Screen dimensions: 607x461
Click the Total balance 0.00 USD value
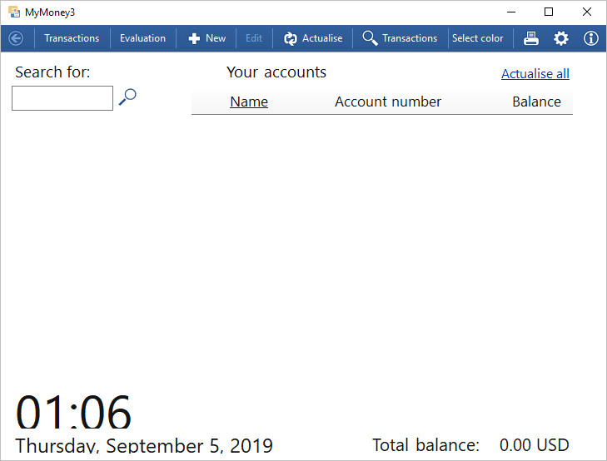pos(535,444)
